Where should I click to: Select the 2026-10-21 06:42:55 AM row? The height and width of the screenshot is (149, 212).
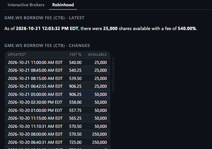pos(58,86)
